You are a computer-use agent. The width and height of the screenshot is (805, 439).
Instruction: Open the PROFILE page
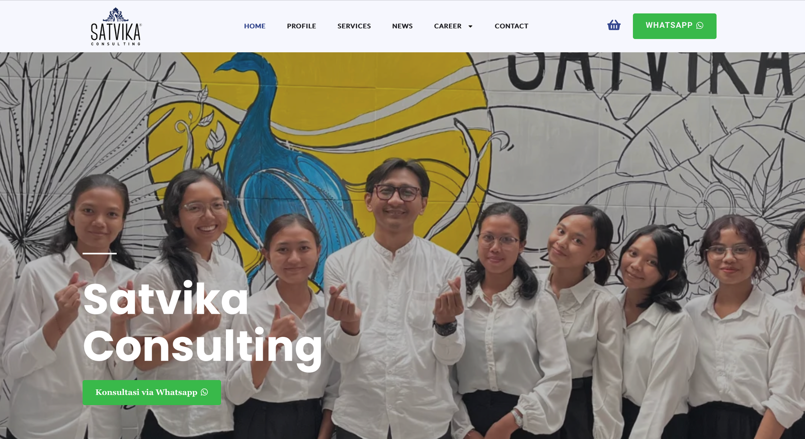[x=301, y=26]
